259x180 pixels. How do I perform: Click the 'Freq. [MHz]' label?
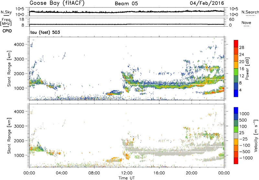click(6, 22)
